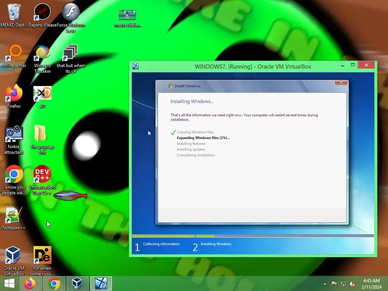Close the Install Windows dialog
388x291 pixels.
click(x=341, y=82)
